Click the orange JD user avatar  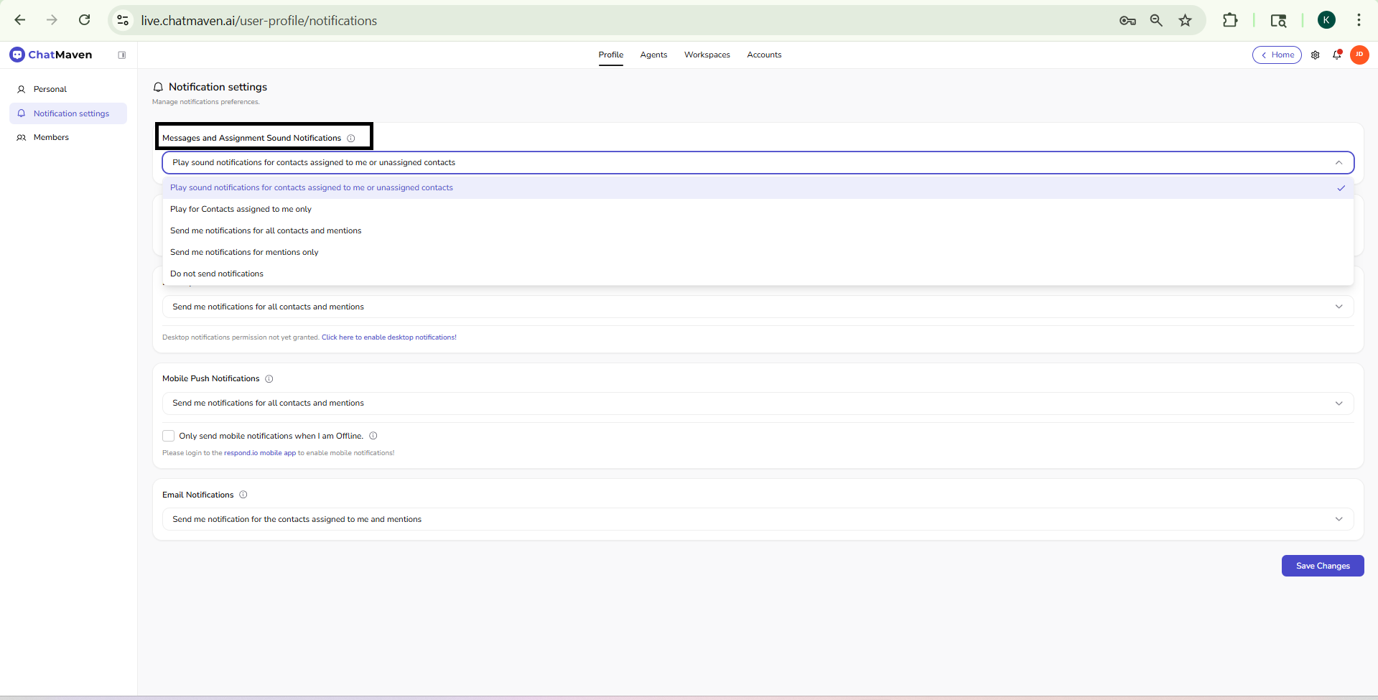[1359, 55]
